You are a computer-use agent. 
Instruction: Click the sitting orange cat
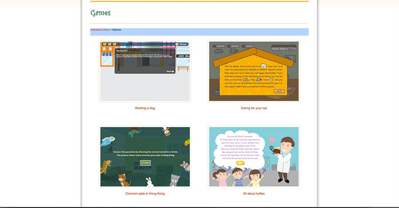pos(123,179)
